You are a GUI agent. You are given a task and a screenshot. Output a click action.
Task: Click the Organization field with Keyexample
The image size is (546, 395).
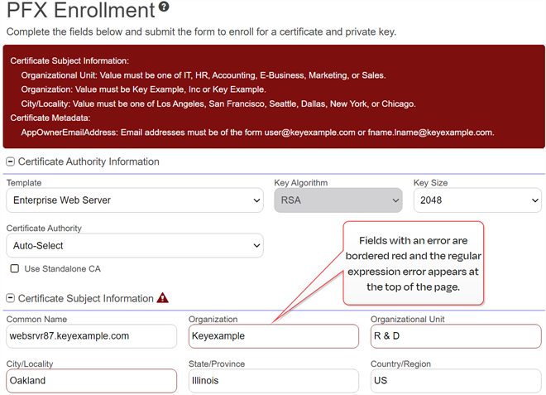point(273,336)
